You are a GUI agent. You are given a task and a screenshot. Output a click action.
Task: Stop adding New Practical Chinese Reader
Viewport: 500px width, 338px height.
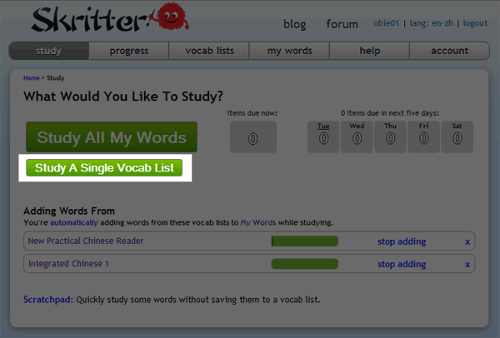pos(401,241)
